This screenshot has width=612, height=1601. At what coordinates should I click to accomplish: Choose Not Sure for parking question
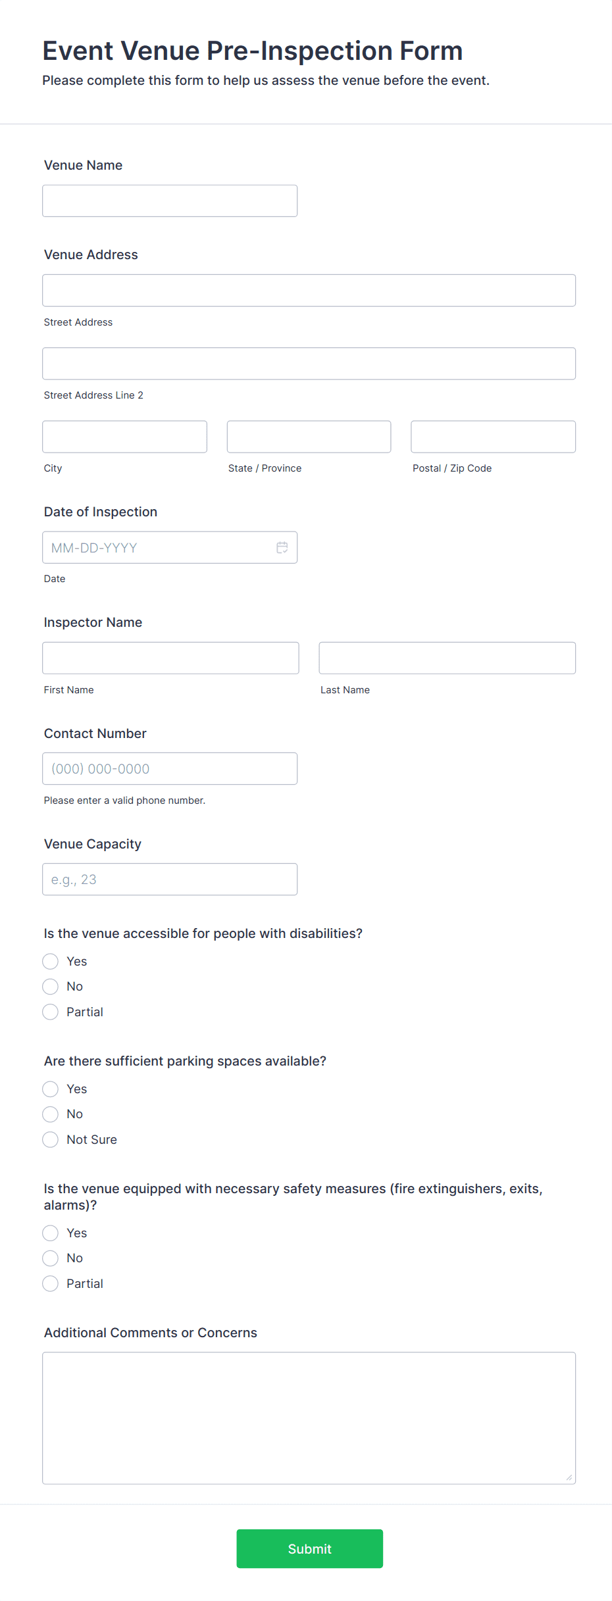50,1139
